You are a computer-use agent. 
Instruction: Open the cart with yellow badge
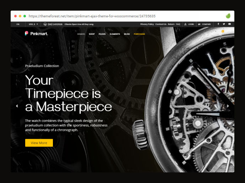click(x=222, y=33)
